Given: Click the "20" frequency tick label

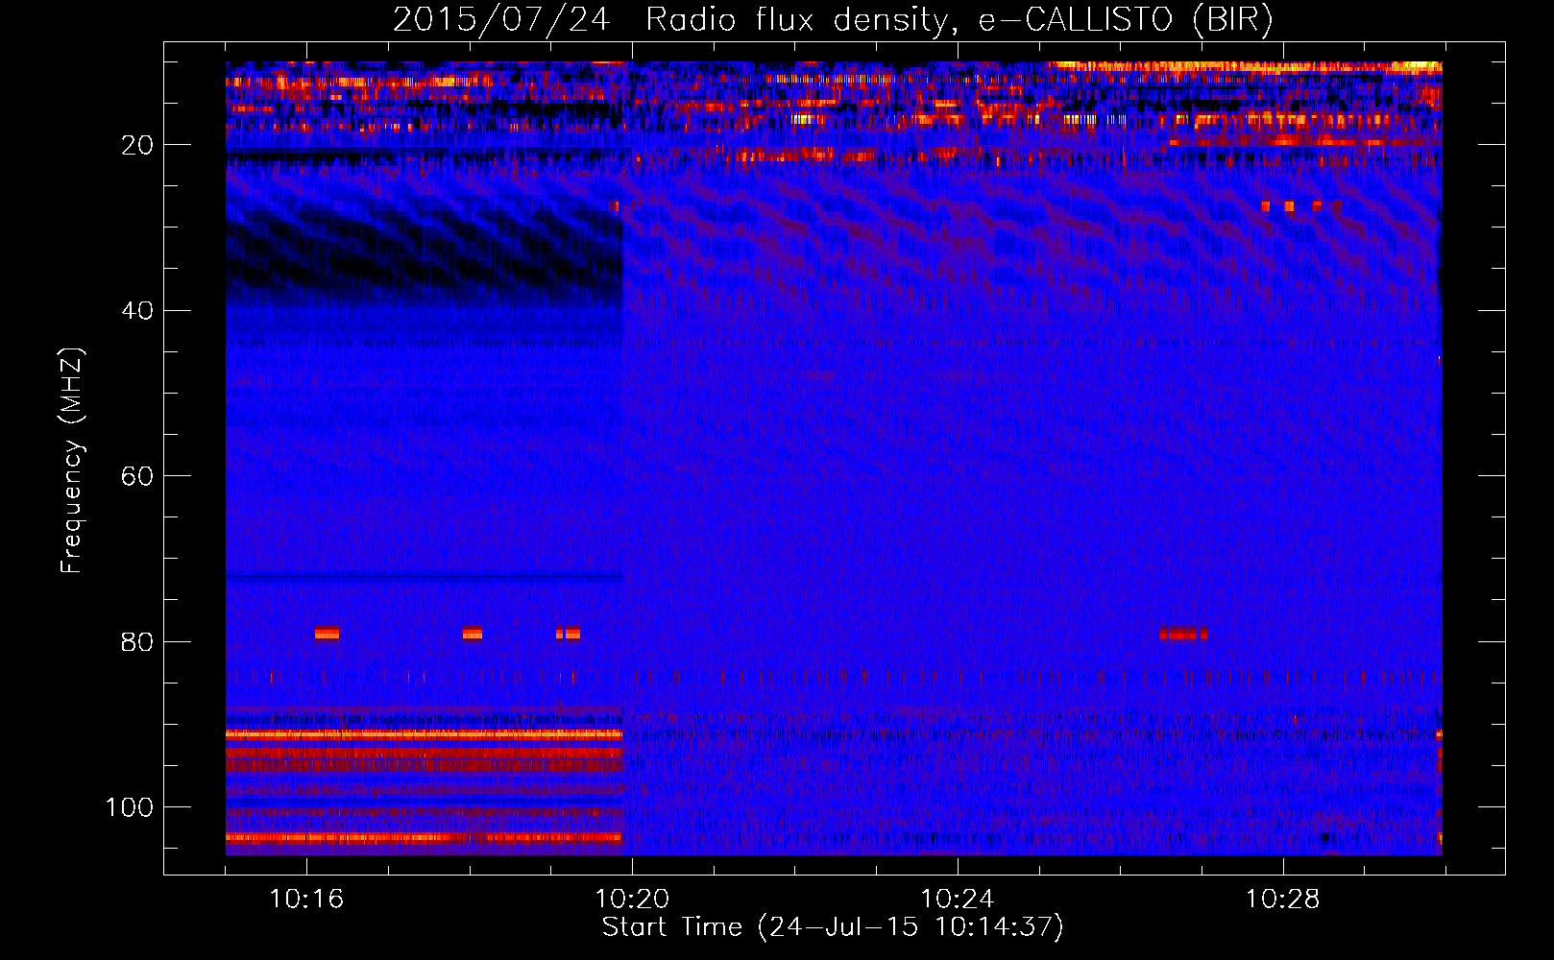Looking at the screenshot, I should point(137,146).
